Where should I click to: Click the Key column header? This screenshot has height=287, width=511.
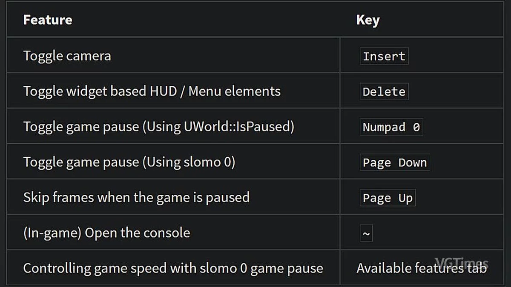367,20
